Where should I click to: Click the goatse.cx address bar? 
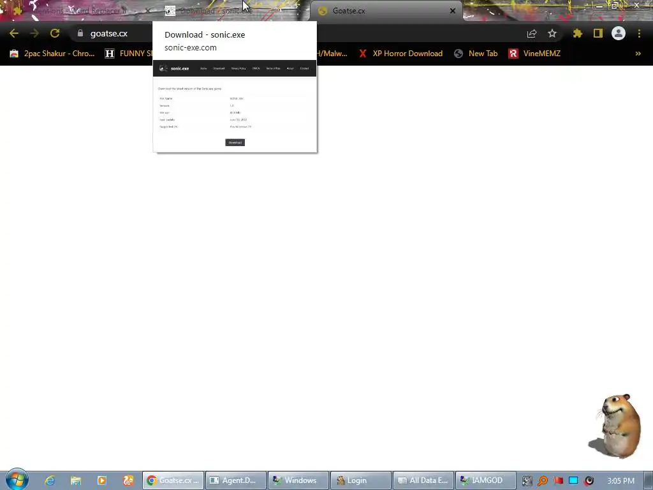[x=108, y=33]
